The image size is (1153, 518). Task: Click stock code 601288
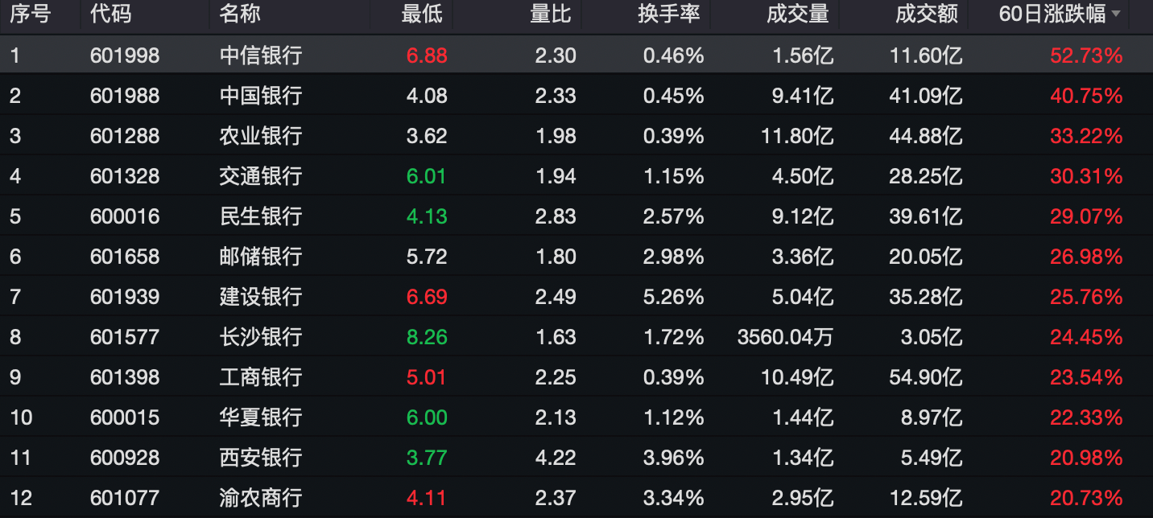pos(125,136)
